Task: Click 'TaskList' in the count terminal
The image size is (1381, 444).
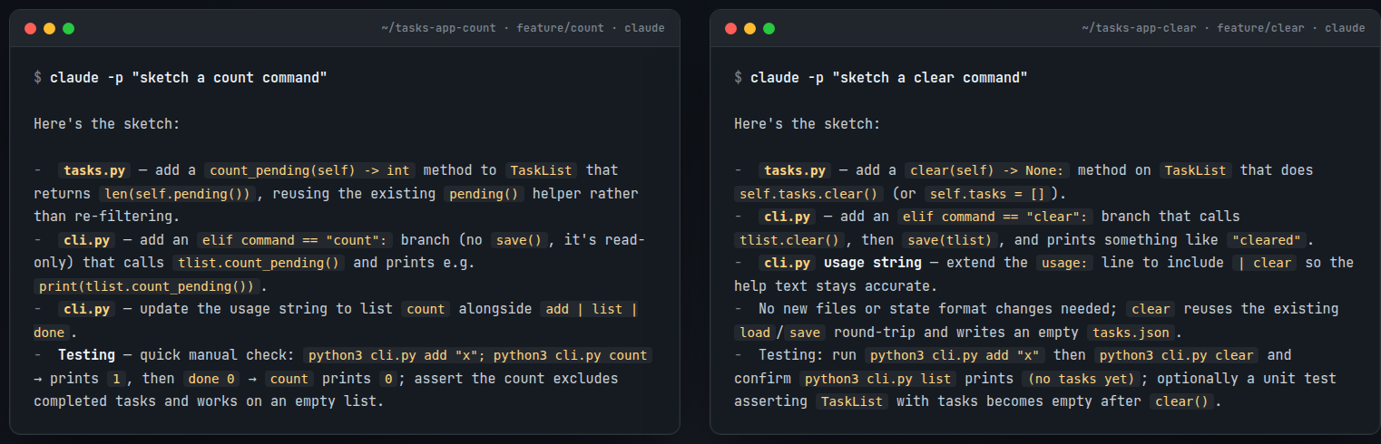Action: pos(541,170)
